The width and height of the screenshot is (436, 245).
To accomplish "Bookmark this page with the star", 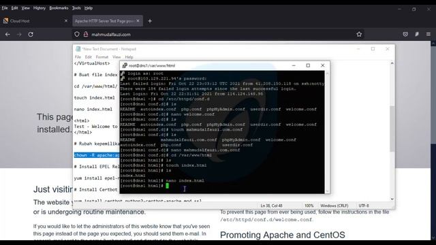I will coord(359,35).
